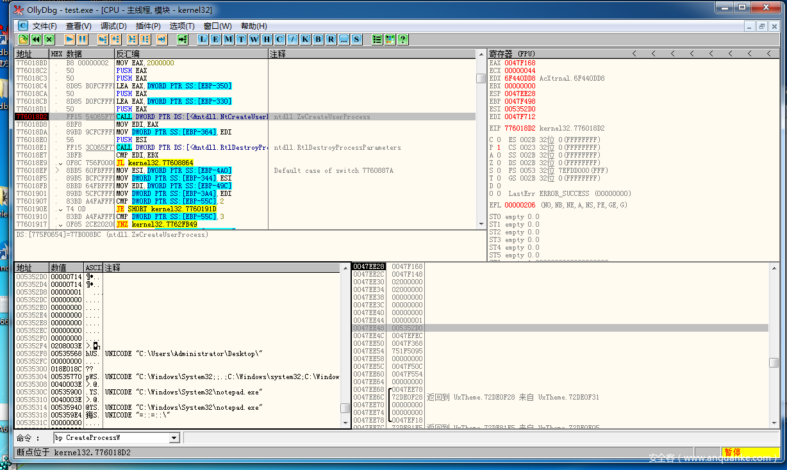Click the Go to address toolbar icon
This screenshot has width=787, height=470.
click(x=183, y=40)
